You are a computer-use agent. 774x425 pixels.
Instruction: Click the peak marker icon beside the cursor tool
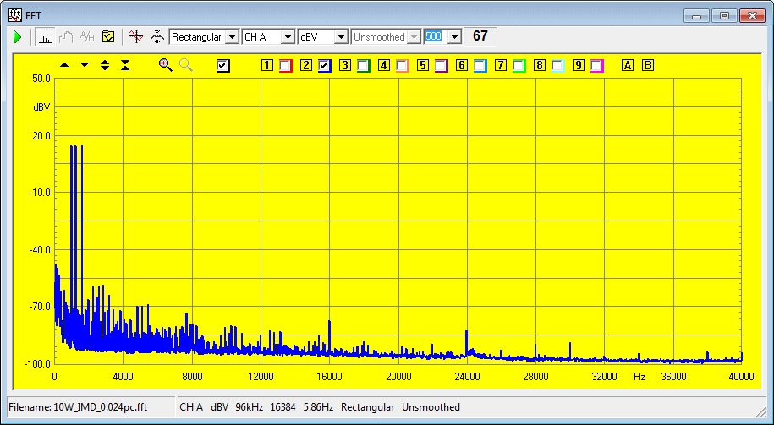click(157, 37)
